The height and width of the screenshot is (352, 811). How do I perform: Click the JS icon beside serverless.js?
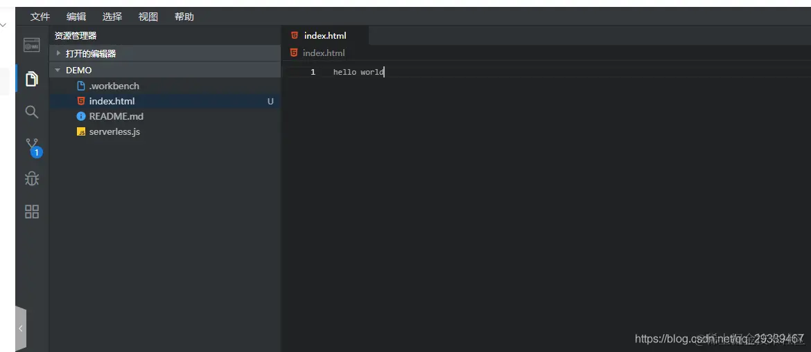(x=80, y=131)
